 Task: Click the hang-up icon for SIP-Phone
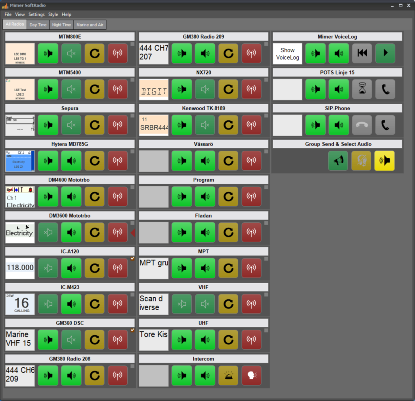362,125
